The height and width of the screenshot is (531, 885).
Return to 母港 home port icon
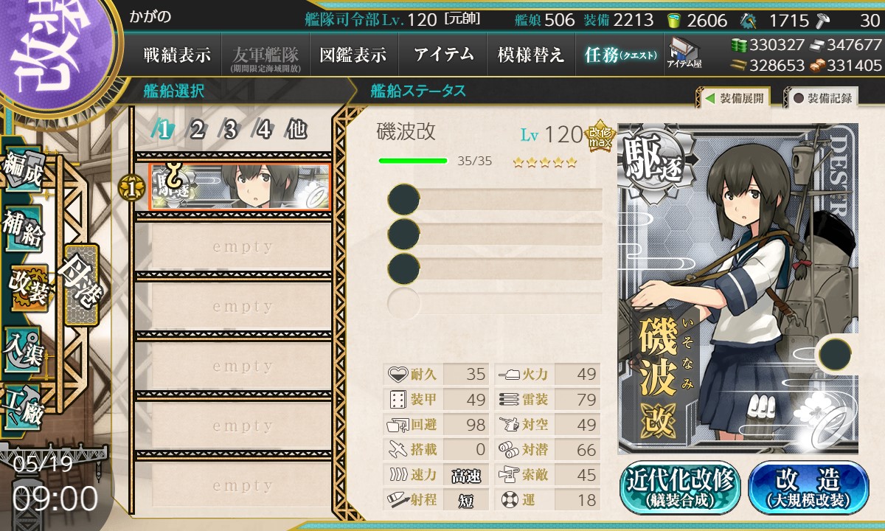(80, 285)
